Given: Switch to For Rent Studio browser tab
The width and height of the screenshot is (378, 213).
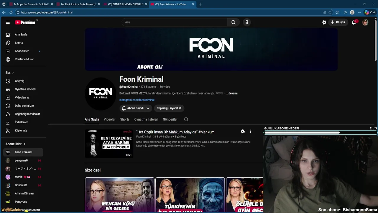Looking at the screenshot, I should click(x=79, y=4).
